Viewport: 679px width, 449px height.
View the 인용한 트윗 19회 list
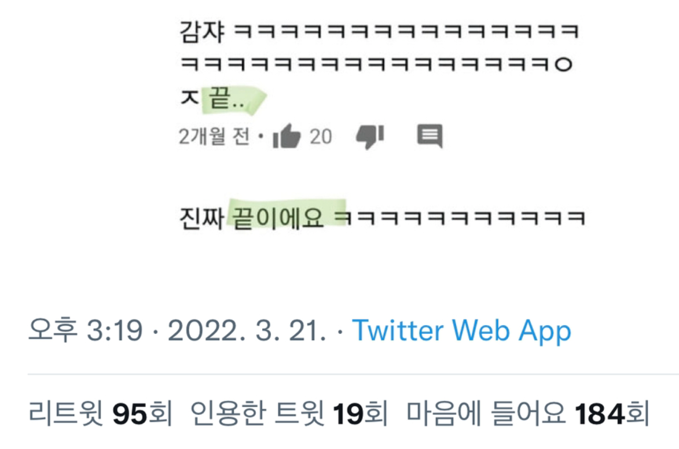(289, 413)
